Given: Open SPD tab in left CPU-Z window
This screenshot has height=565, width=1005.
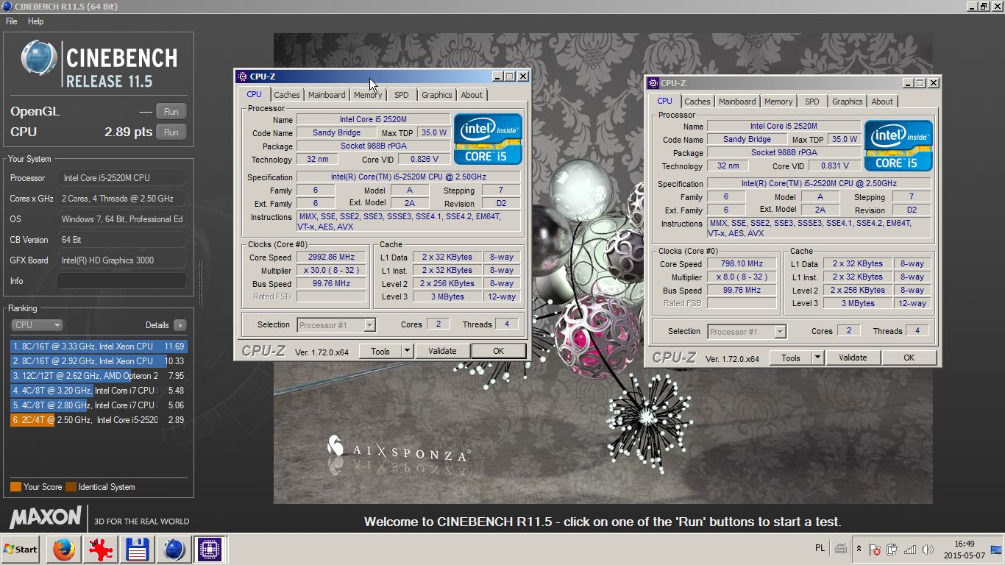Looking at the screenshot, I should (x=401, y=95).
